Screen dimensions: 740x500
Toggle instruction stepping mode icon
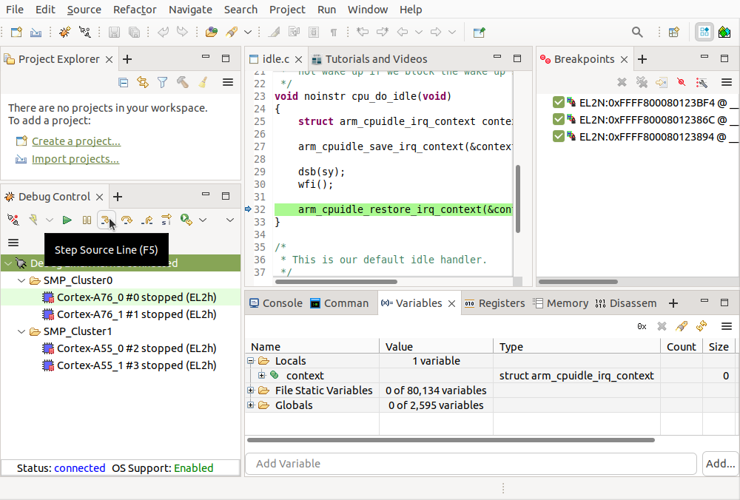166,220
